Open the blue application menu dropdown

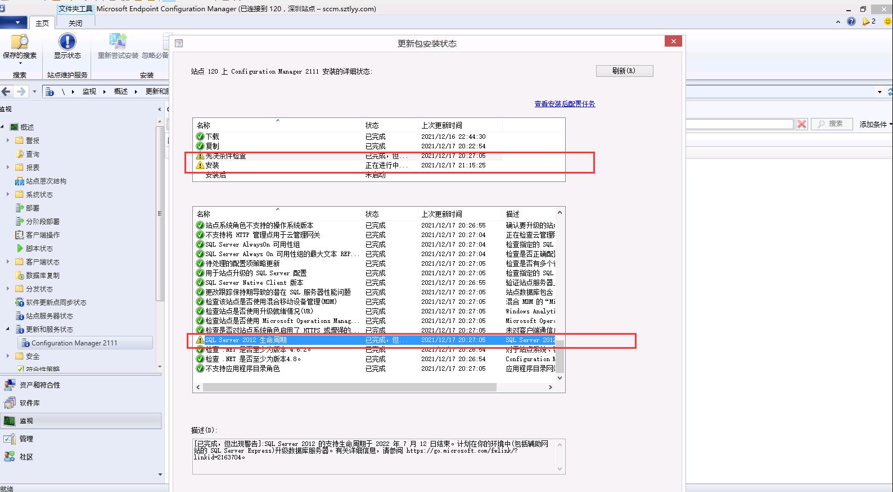[x=13, y=22]
